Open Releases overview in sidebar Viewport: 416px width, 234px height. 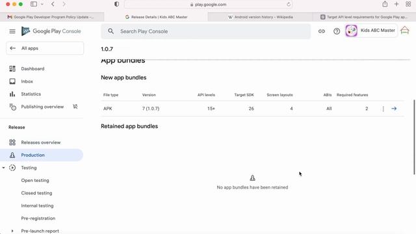tap(41, 142)
